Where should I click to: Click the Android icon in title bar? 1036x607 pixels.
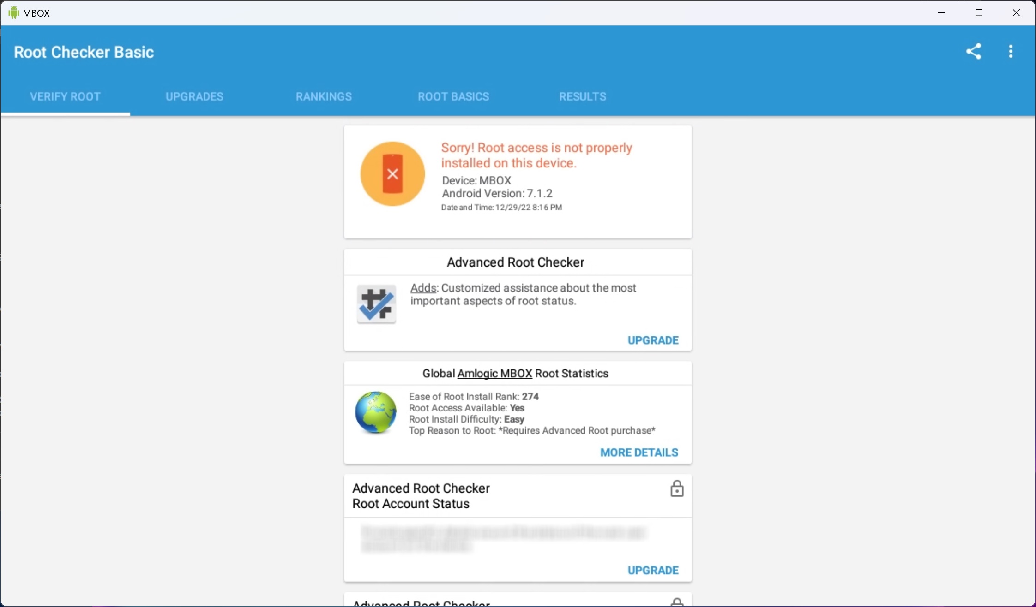coord(14,13)
